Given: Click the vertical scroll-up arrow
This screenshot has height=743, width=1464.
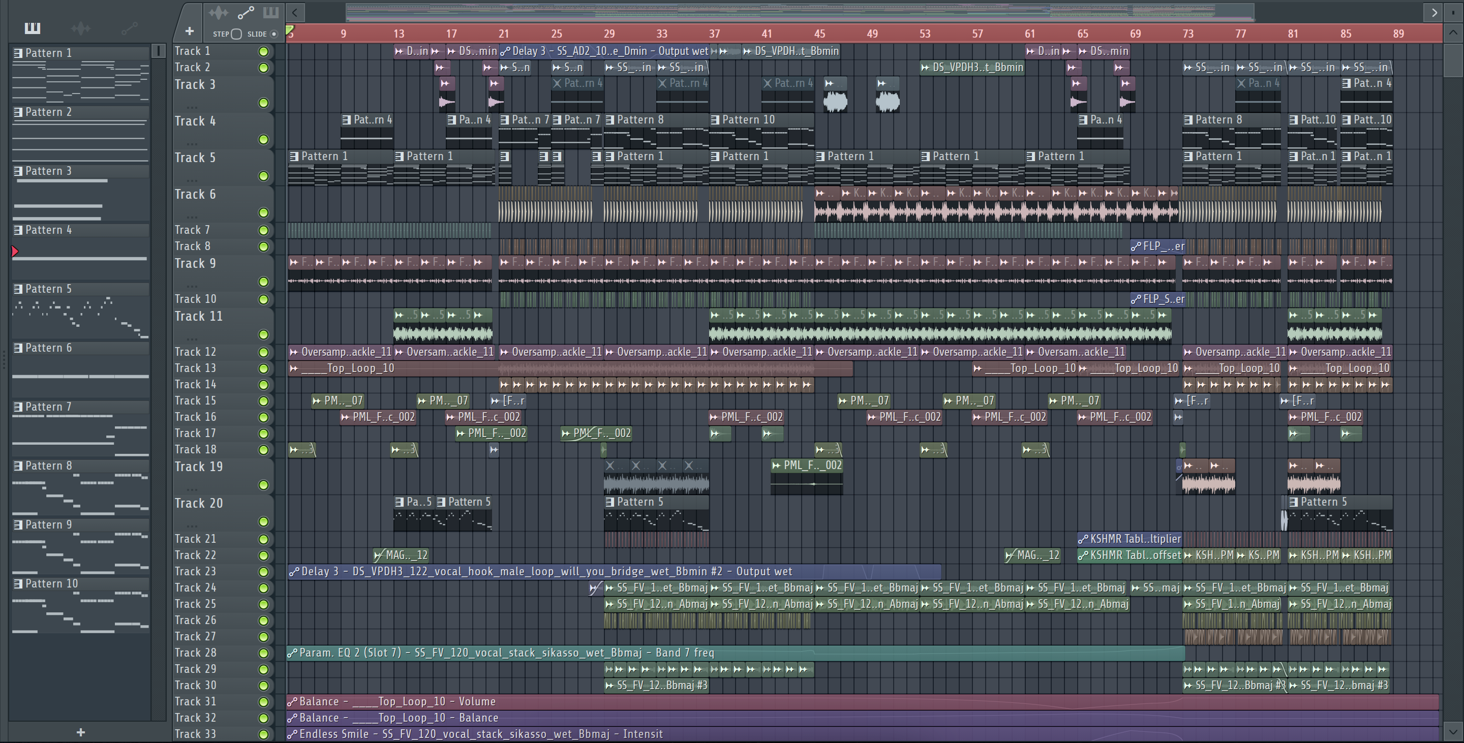Looking at the screenshot, I should point(1453,33).
